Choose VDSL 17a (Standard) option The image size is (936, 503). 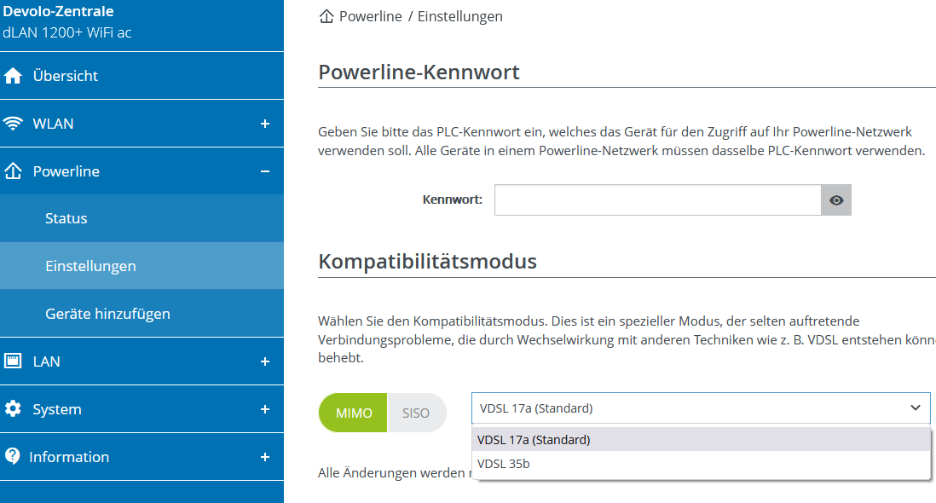click(x=533, y=439)
